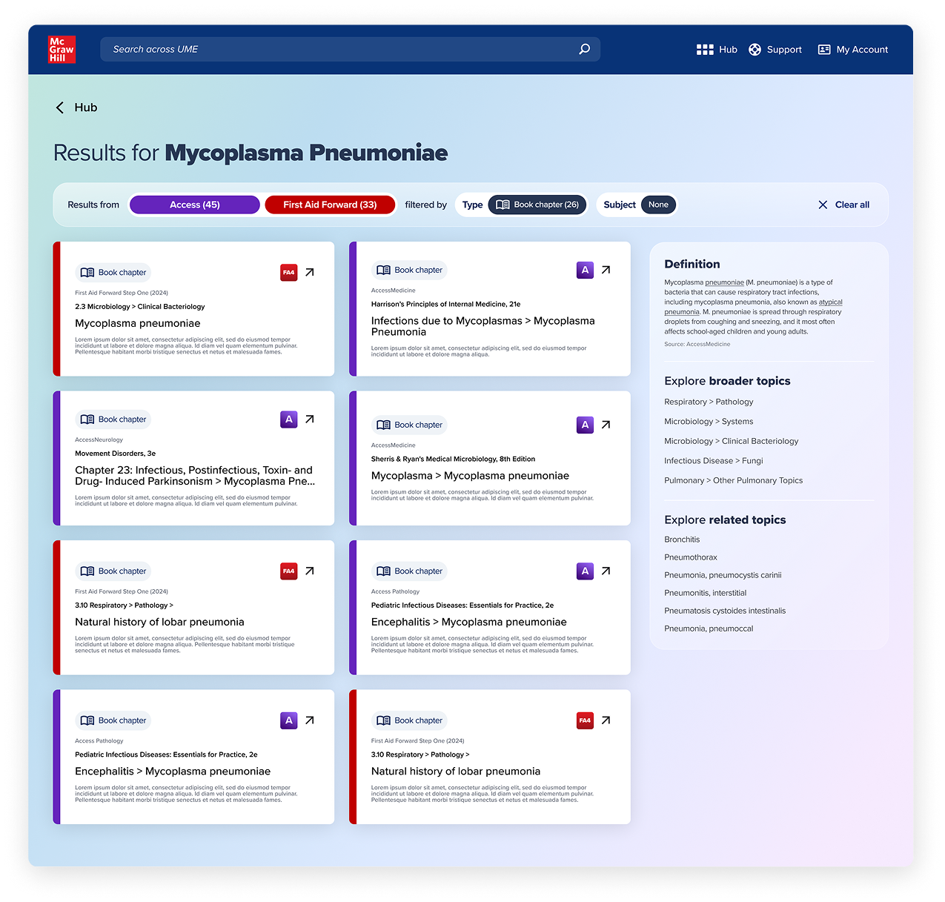945x902 pixels.
Task: Open related topic Pneumatosis cystoides intestinalis
Action: pyautogui.click(x=725, y=611)
